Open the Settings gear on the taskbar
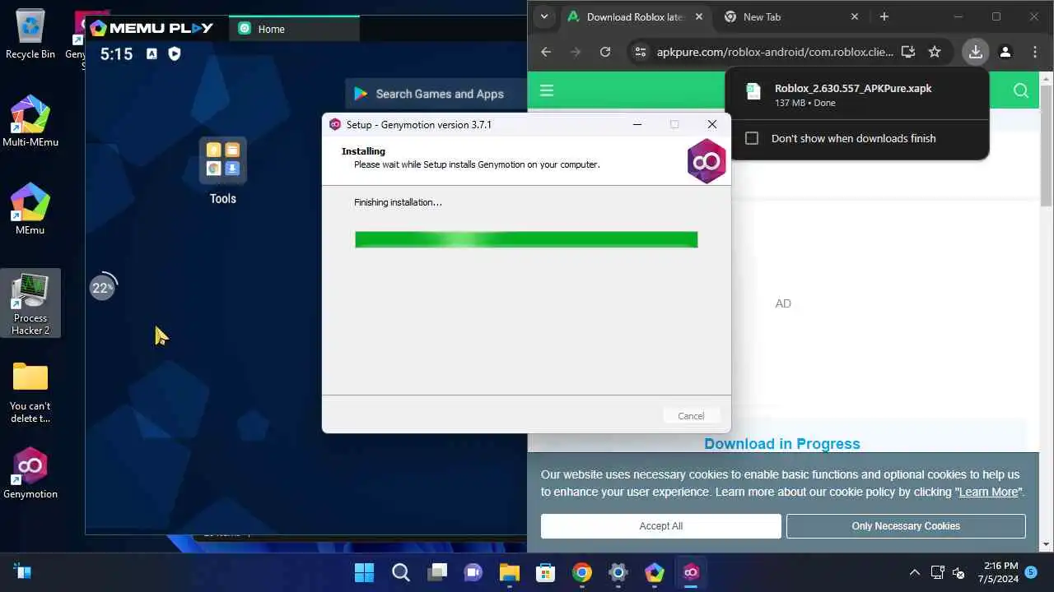Screen dimensions: 1054x592 point(618,572)
